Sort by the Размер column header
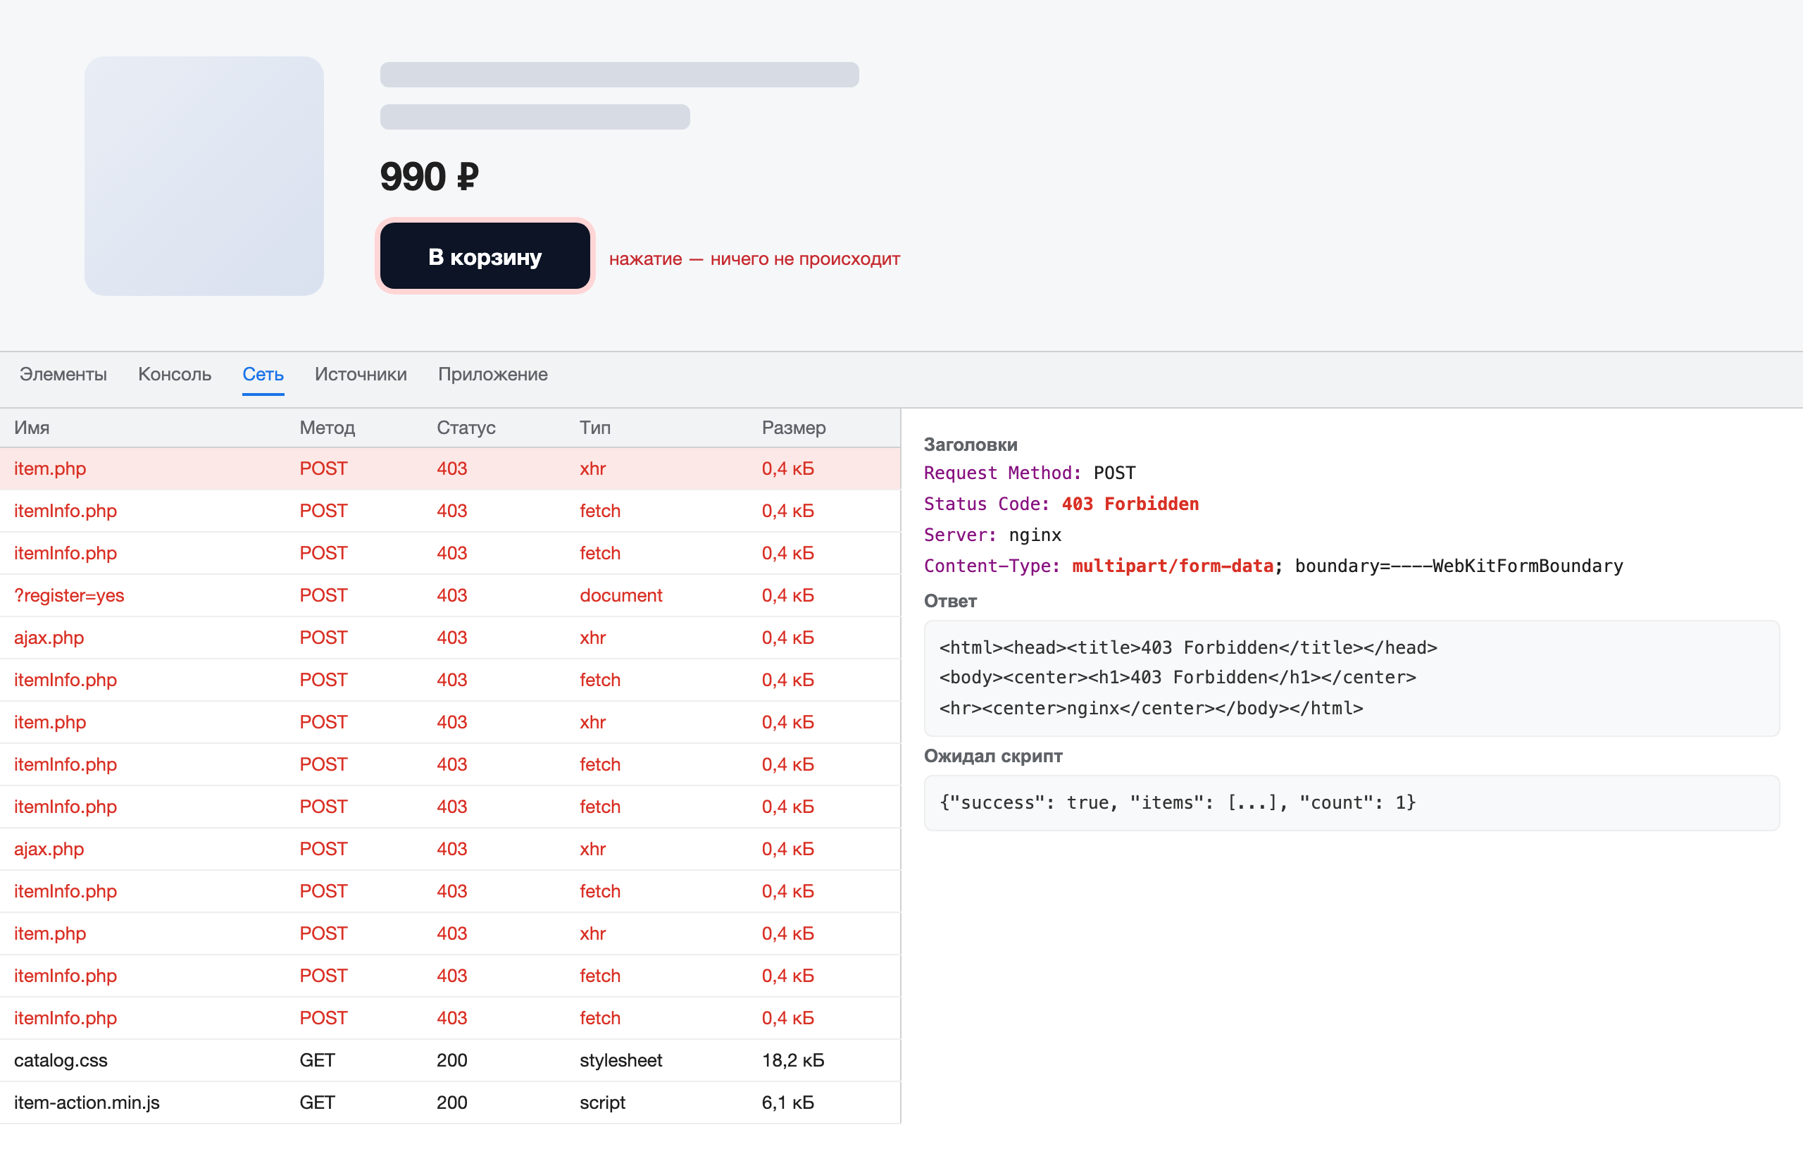The width and height of the screenshot is (1803, 1168). point(793,428)
